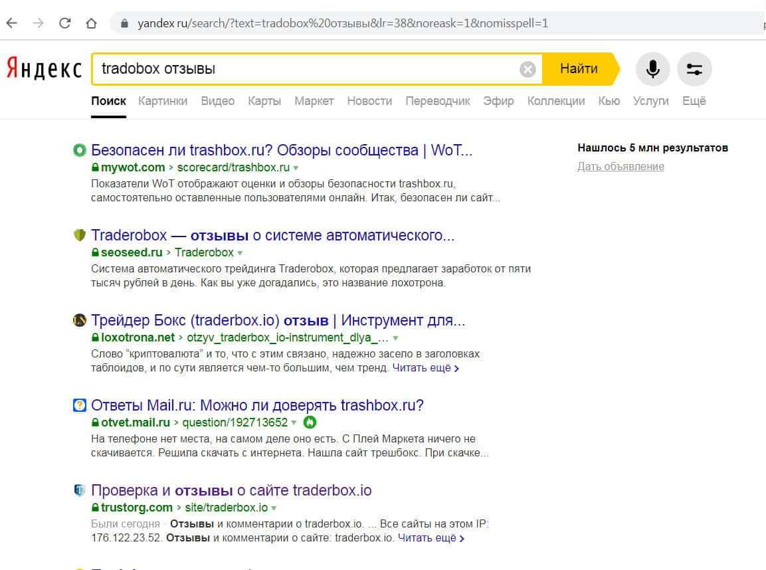Clear the search field with X icon
This screenshot has width=766, height=570.
[x=527, y=69]
